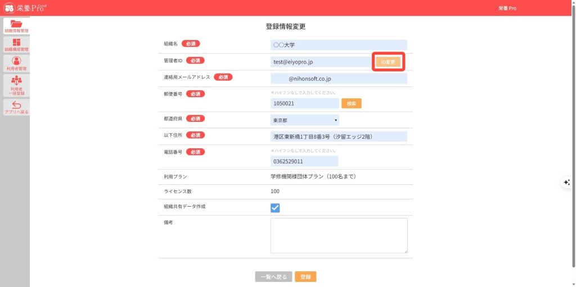Expand the 都道府県 dropdown showing 東京都
This screenshot has width=576, height=287.
[x=304, y=120]
